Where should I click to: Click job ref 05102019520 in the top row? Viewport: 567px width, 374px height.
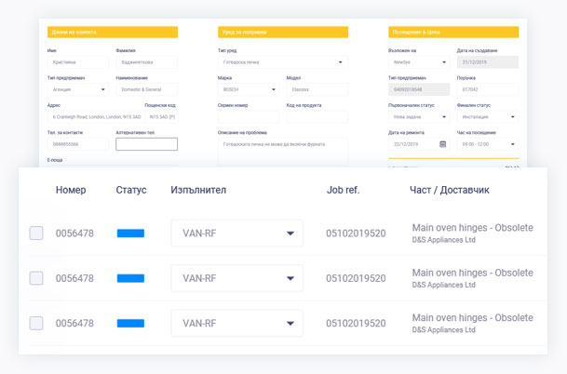pyautogui.click(x=356, y=234)
